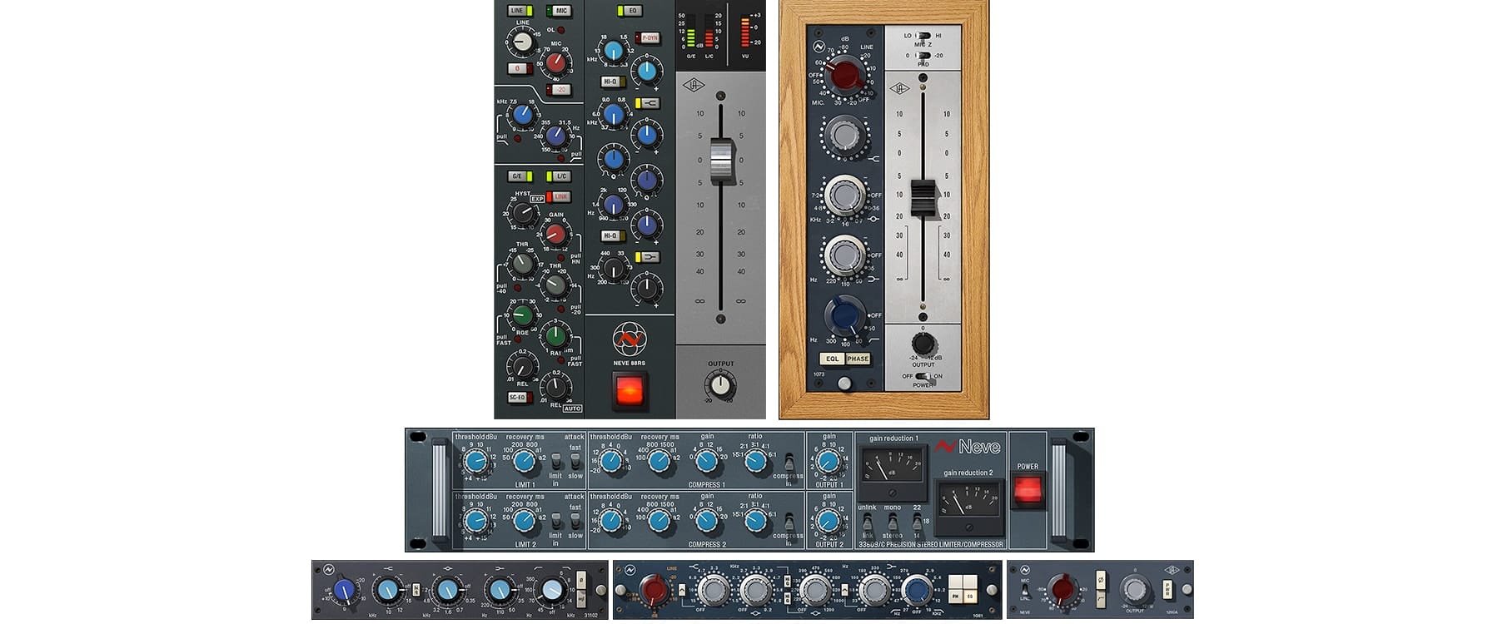The width and height of the screenshot is (1503, 624).
Task: Toggle the PAD switch on 1073
Action: (x=923, y=56)
